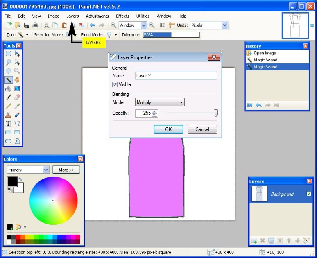
Task: Click the Opacity slider handle
Action: click(x=216, y=113)
